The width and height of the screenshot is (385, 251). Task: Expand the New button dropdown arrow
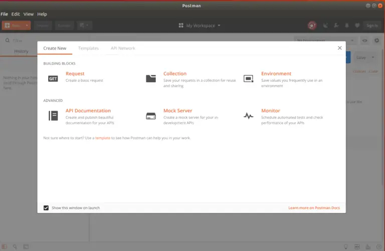[27, 25]
